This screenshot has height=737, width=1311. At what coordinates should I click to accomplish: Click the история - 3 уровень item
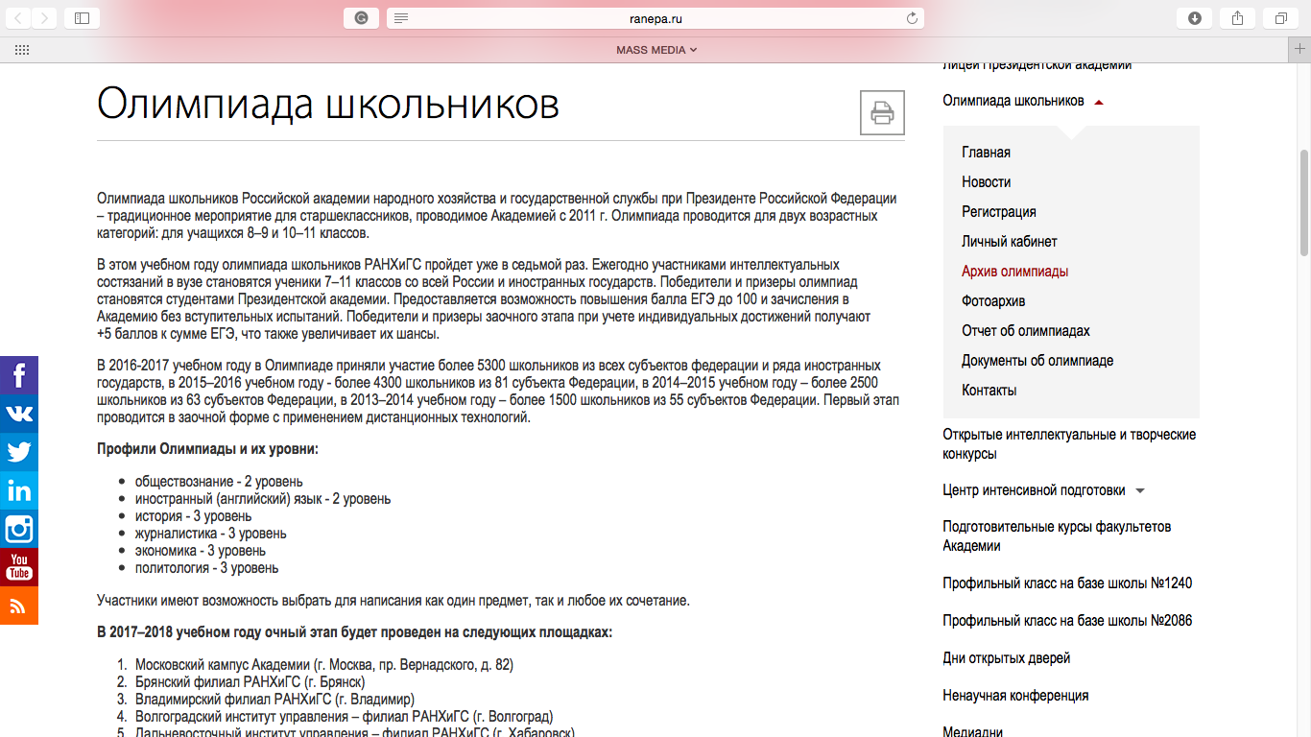click(x=193, y=516)
